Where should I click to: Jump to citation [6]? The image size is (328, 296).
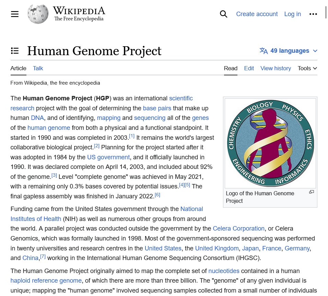click(157, 195)
